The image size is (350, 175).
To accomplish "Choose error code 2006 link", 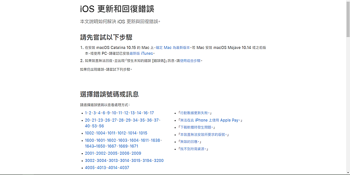I will (x=124, y=153).
